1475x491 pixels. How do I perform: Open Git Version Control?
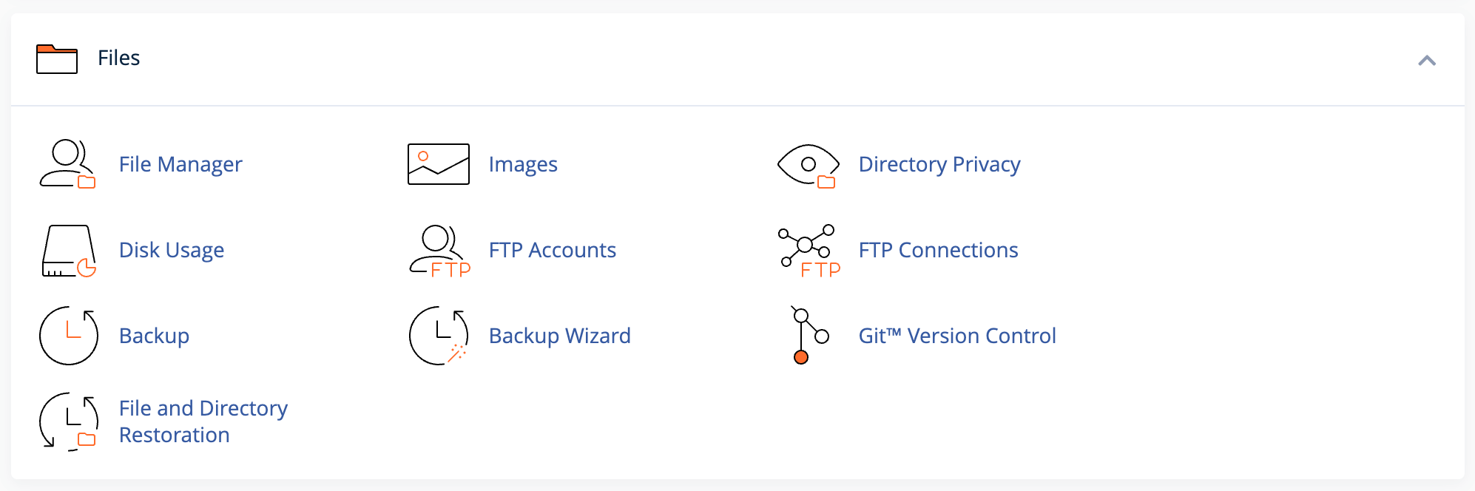(956, 336)
